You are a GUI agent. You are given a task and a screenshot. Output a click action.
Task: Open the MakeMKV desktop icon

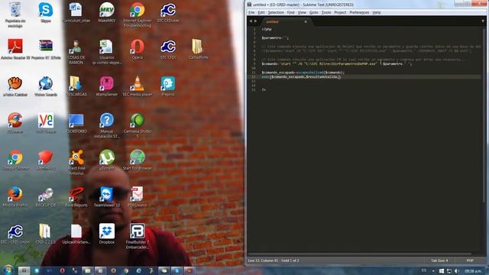click(107, 12)
